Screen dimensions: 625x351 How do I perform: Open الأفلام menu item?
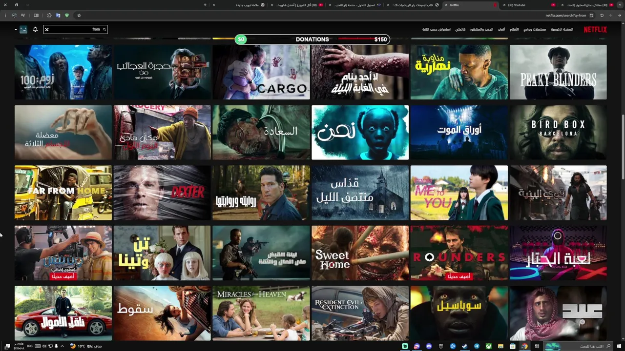pos(515,29)
